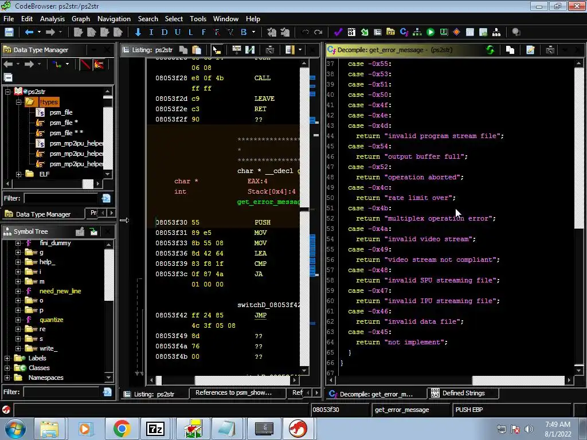Take a snapshot of the Listing panel
Screen dimensions: 587x440
coord(269,50)
